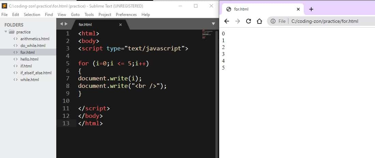
Task: Open if_elseif_else.html in the sidebar
Action: [36, 73]
